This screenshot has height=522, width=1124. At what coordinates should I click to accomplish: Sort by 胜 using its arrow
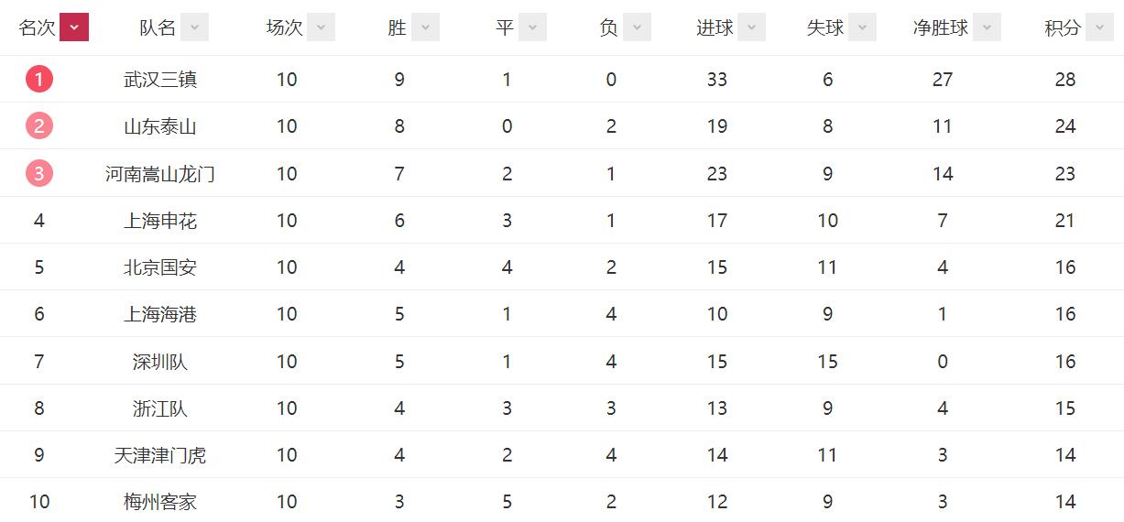[x=425, y=27]
